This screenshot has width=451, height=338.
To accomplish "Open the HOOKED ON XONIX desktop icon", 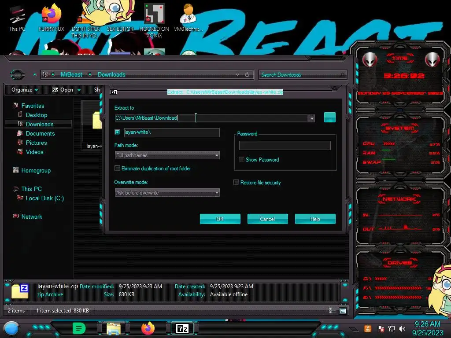I will pyautogui.click(x=154, y=21).
